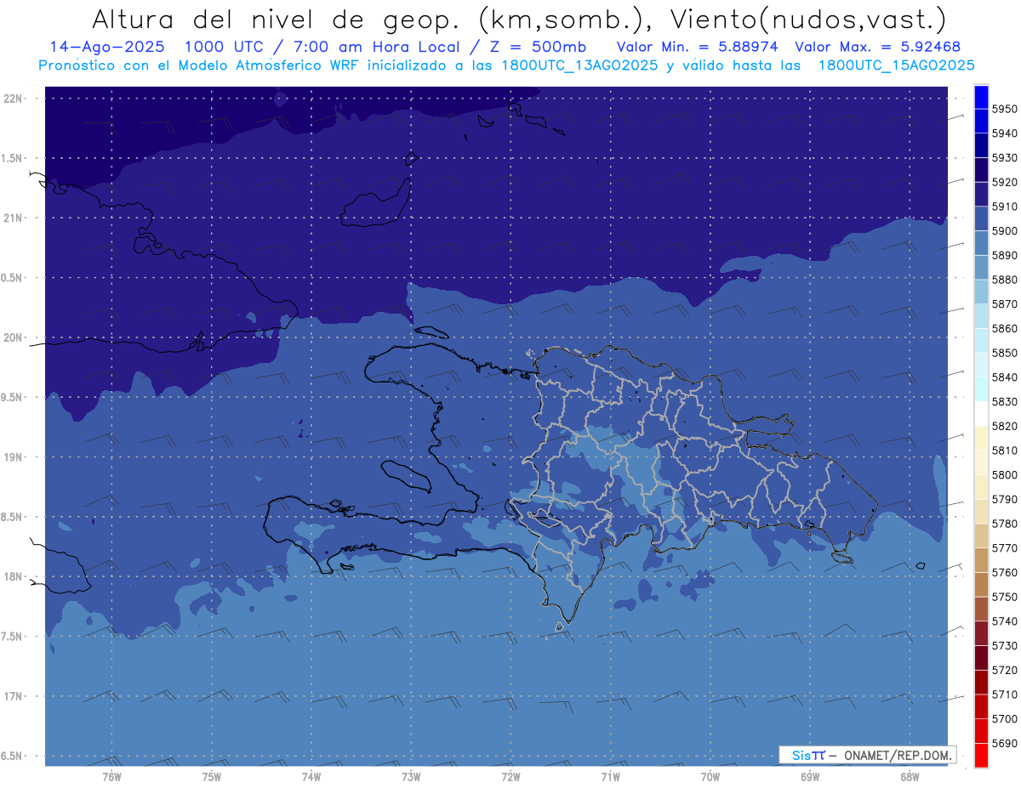This screenshot has width=1021, height=788.
Task: Click the '69W' longitude label
Action: point(810,777)
